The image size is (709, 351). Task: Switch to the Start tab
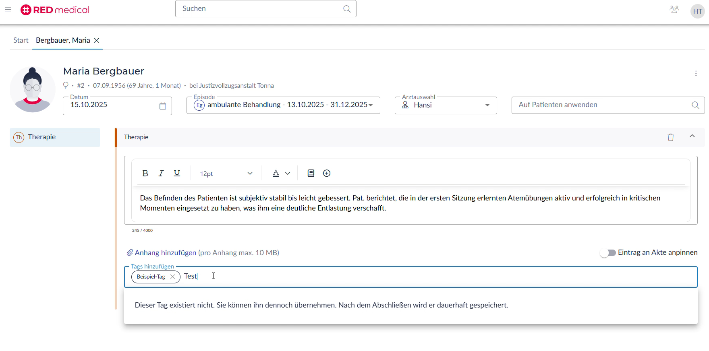point(21,40)
